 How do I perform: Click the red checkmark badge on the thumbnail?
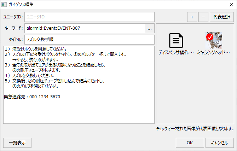209,37
